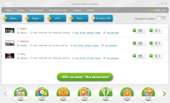Open the Справка menu

[77, 10]
